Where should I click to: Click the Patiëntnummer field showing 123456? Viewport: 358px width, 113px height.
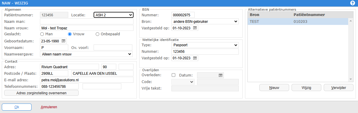click(54, 15)
